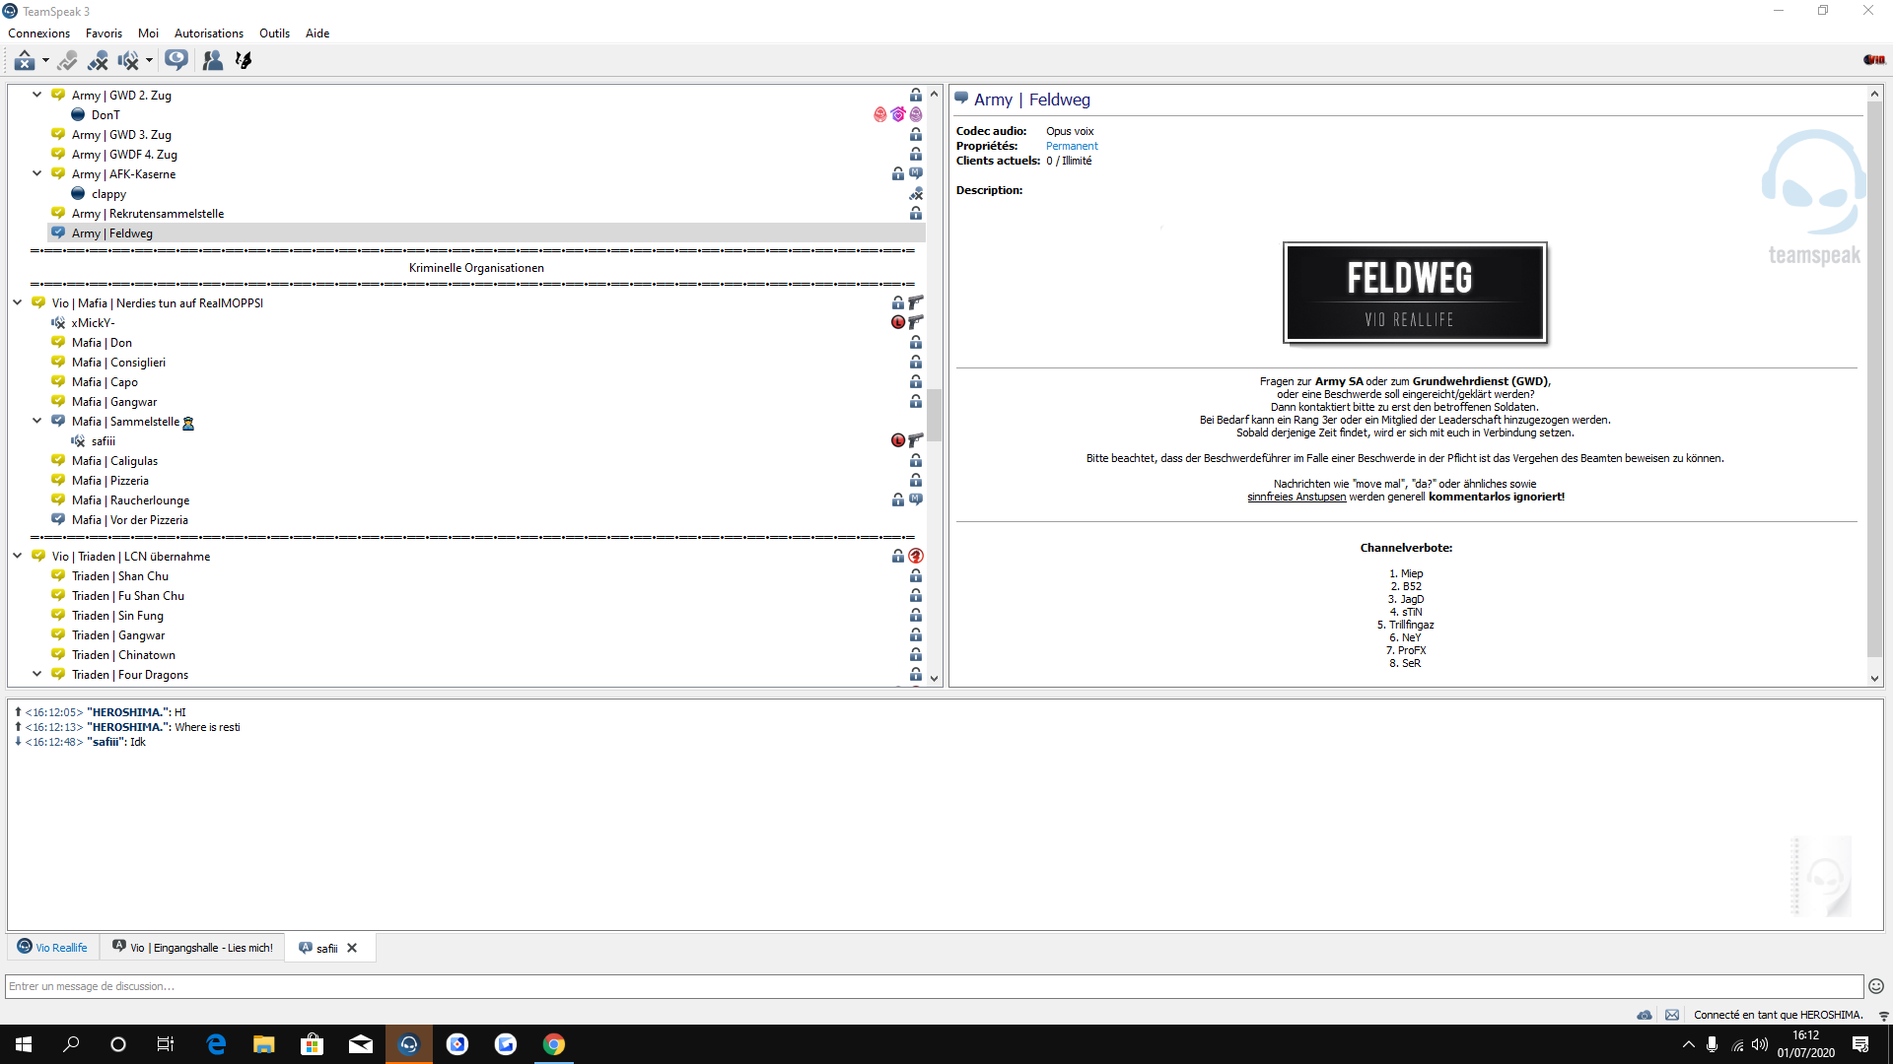The image size is (1893, 1064).
Task: Close the safiii chat tab
Action: (352, 948)
